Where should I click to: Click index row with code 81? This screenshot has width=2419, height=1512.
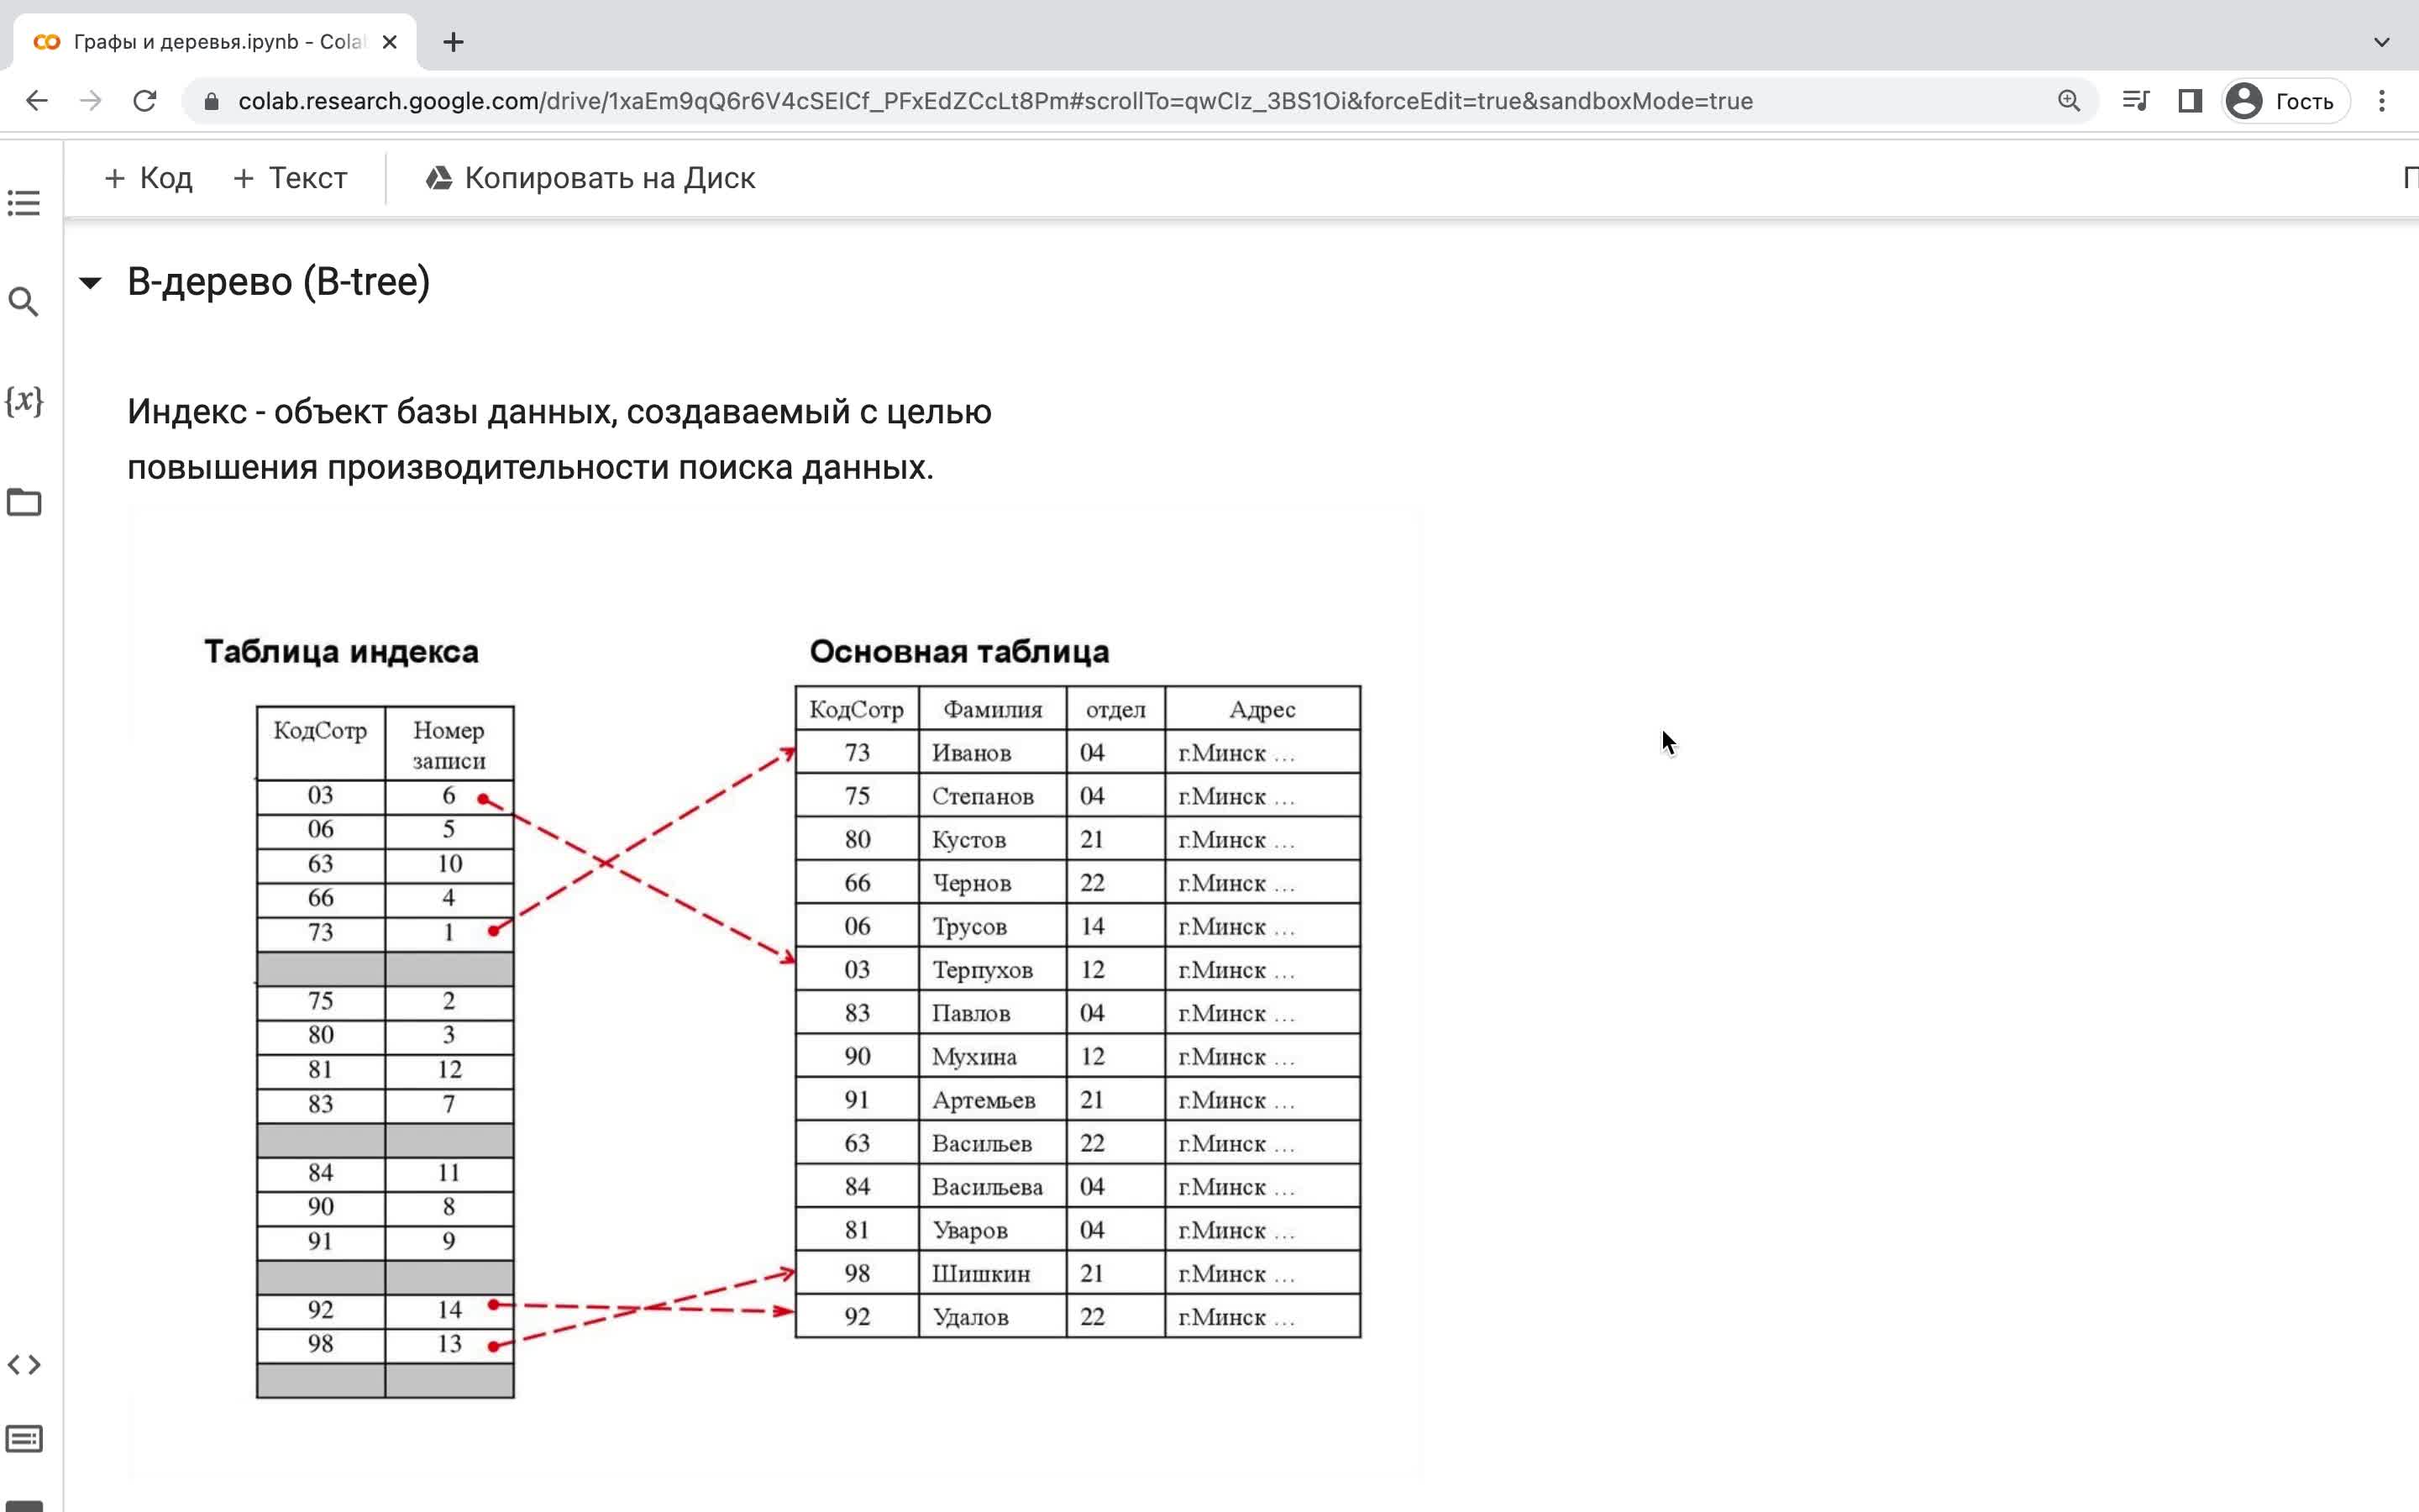[x=386, y=1070]
